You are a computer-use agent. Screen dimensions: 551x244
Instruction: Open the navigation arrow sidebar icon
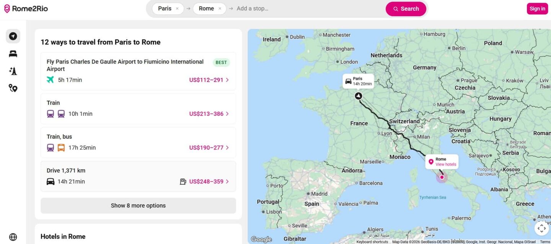point(13,36)
